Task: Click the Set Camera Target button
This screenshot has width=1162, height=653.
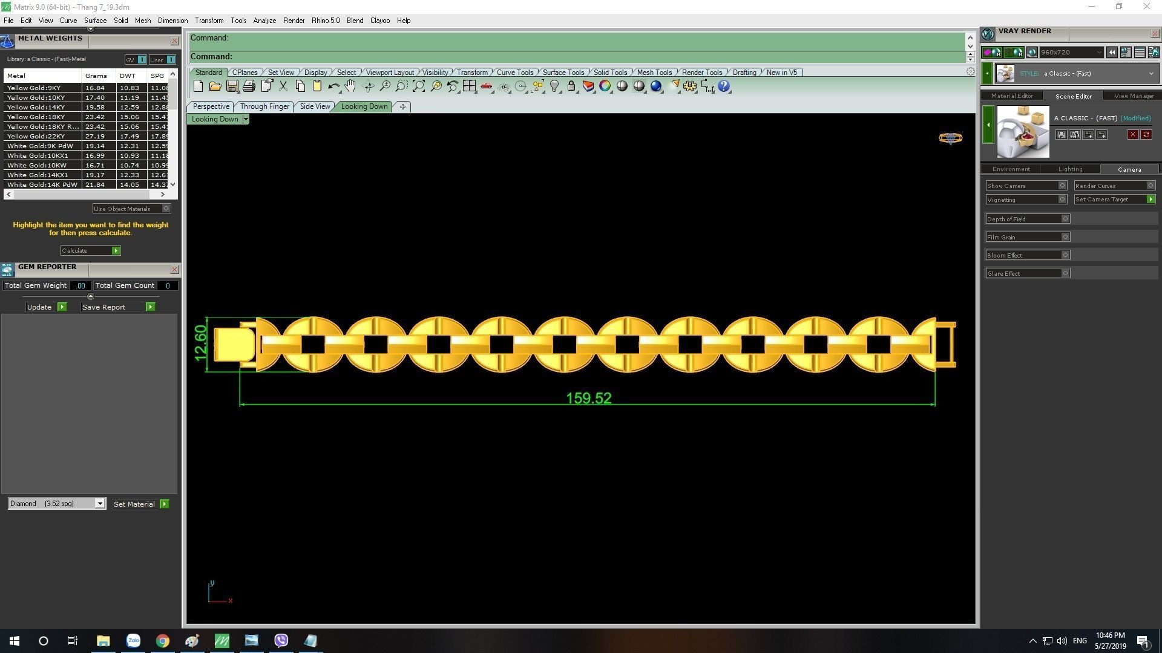Action: pyautogui.click(x=1115, y=200)
